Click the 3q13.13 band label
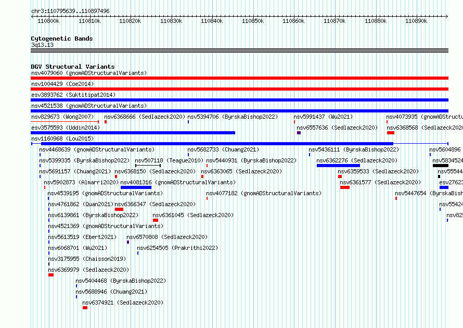The height and width of the screenshot is (328, 463). tap(42, 45)
